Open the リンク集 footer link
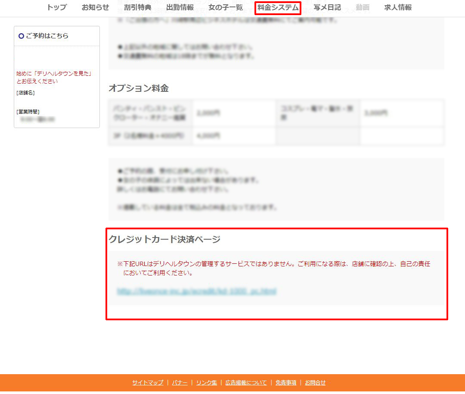Viewport: 465px width, 394px height. [x=206, y=382]
